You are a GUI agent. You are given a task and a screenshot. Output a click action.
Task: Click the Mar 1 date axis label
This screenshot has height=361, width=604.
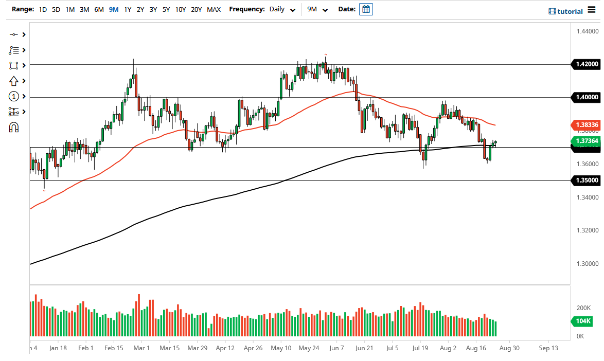pos(141,348)
